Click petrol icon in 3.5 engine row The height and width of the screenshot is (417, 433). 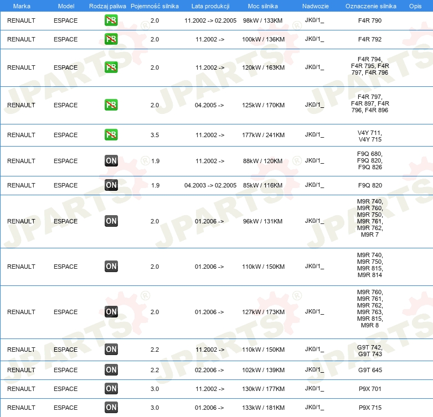point(111,134)
